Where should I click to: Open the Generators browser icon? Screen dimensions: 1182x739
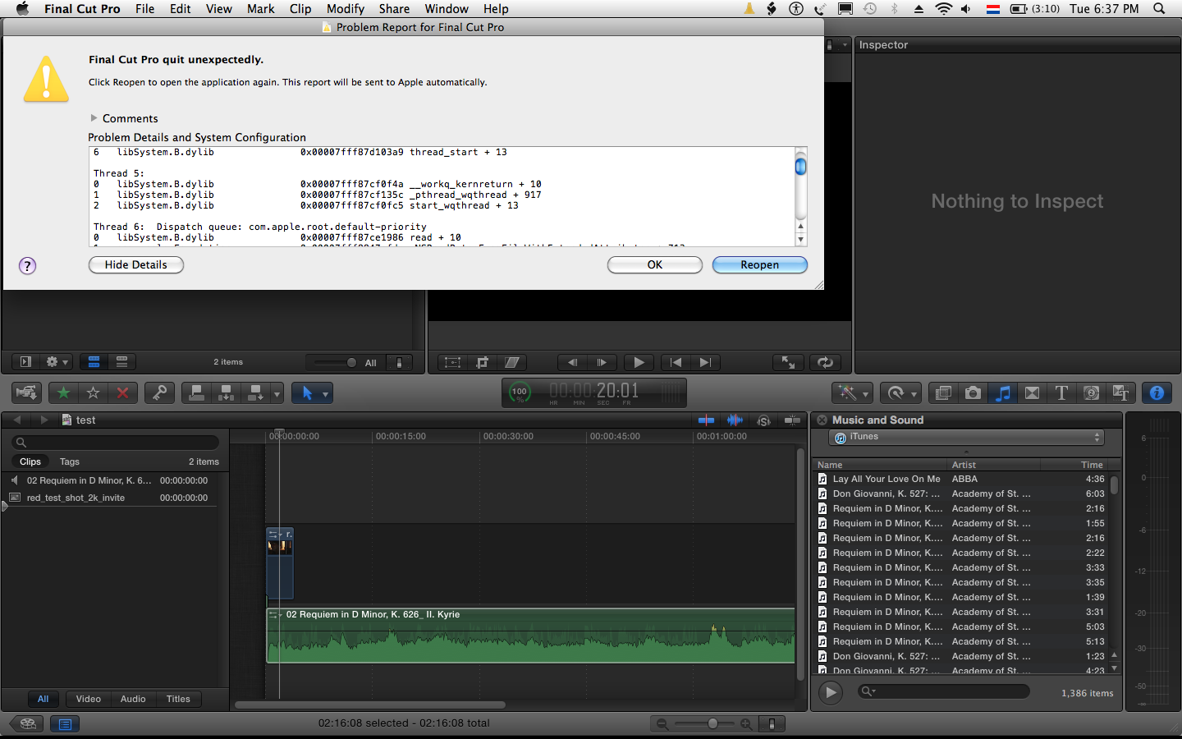1091,393
